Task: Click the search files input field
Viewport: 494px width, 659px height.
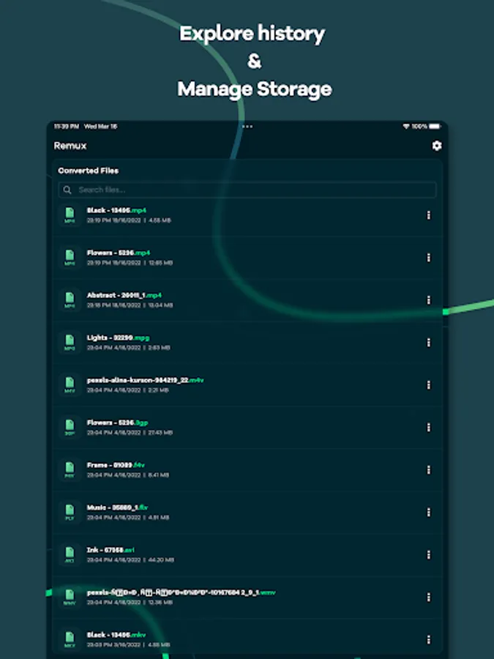Action: [x=249, y=190]
